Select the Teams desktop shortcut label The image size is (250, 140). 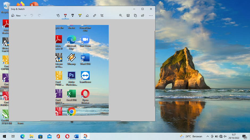pyautogui.click(x=20, y=123)
